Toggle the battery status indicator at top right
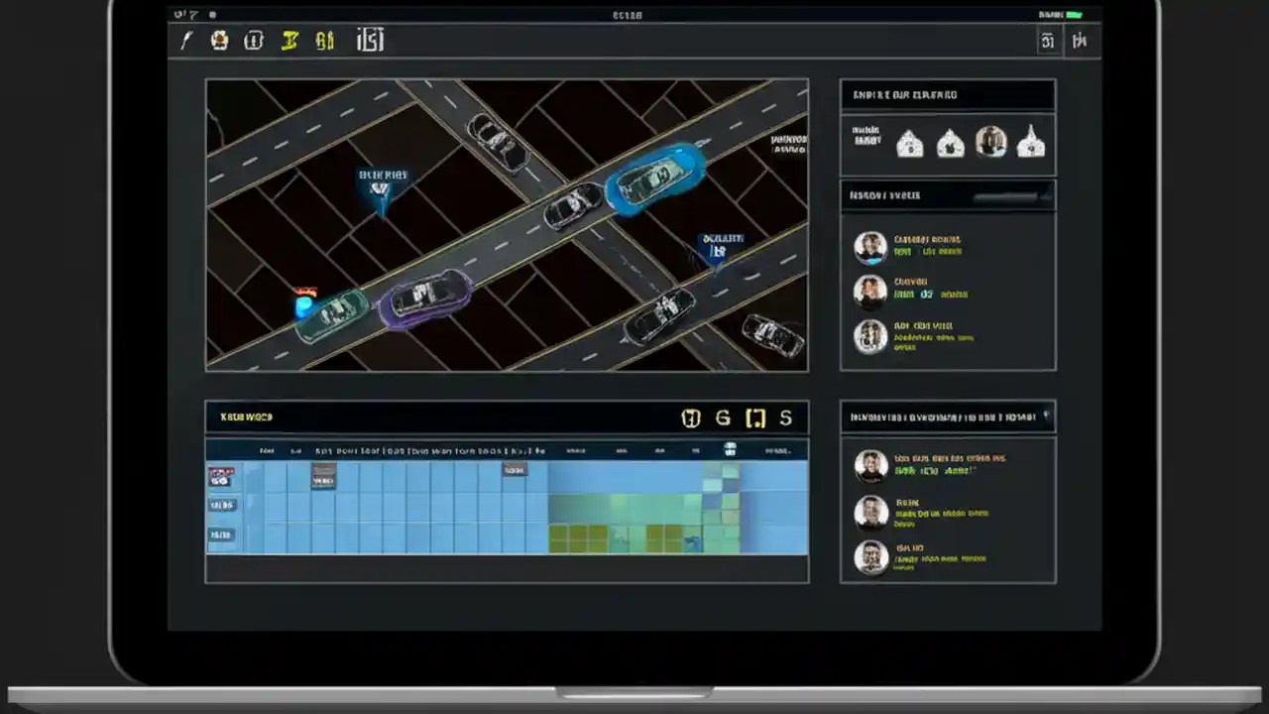 coord(1076,15)
